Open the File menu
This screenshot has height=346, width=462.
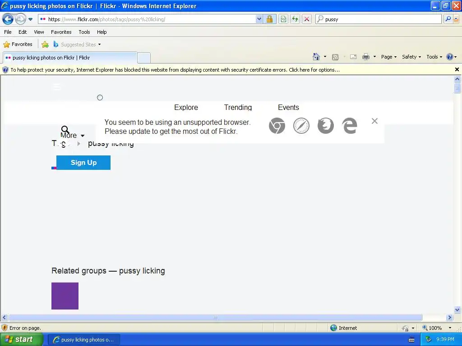pyautogui.click(x=8, y=32)
